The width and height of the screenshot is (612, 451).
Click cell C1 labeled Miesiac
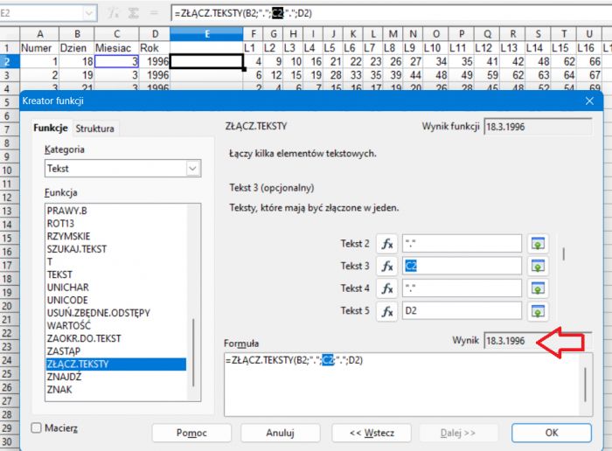pyautogui.click(x=116, y=48)
